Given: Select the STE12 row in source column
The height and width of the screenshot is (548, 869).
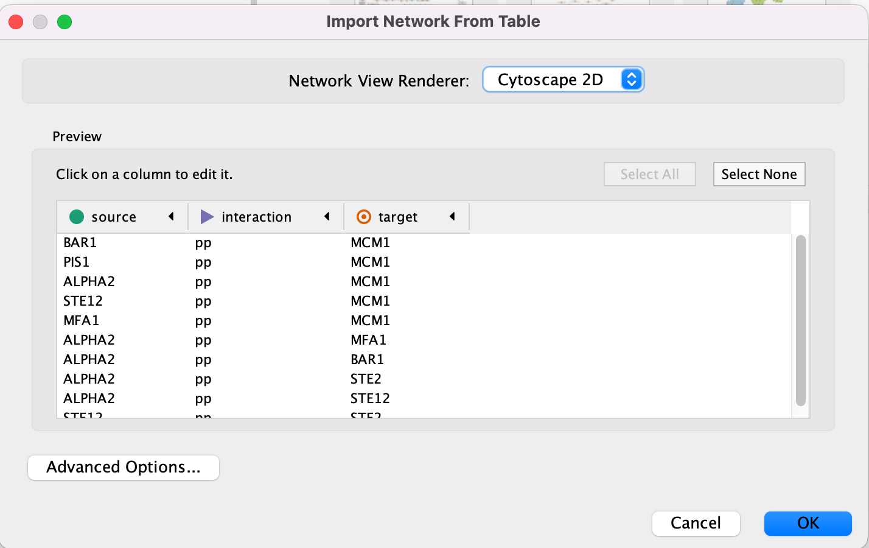Looking at the screenshot, I should coord(83,301).
